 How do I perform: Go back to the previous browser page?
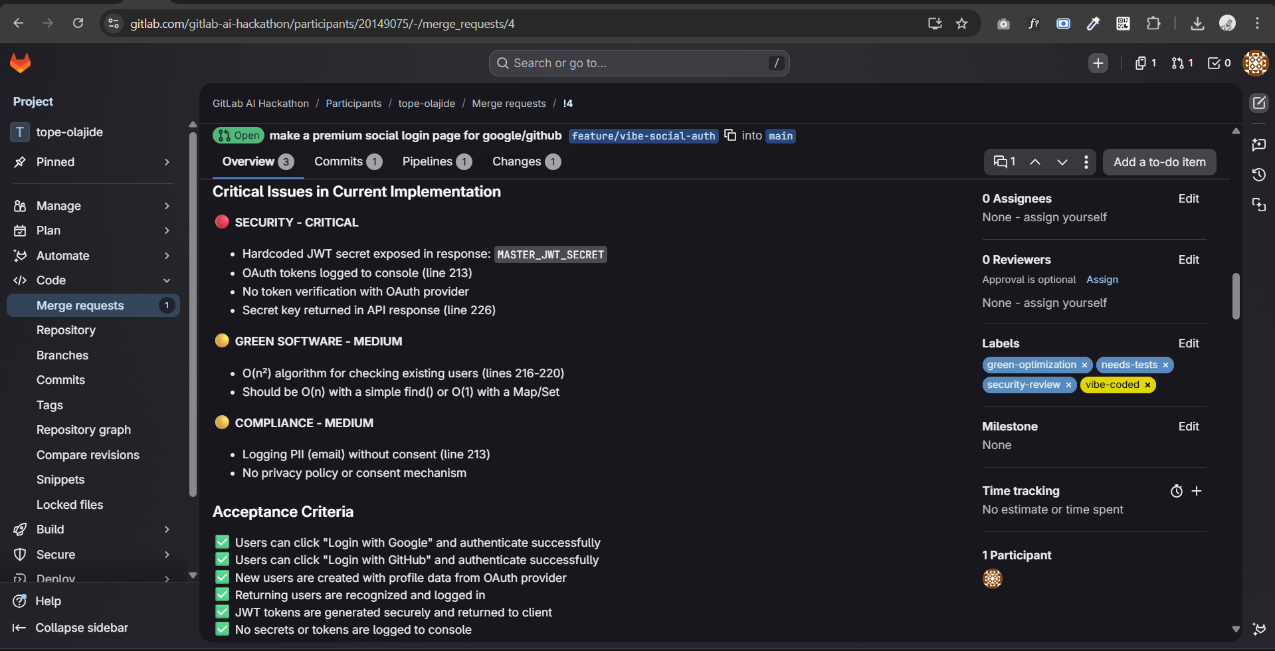[x=19, y=24]
